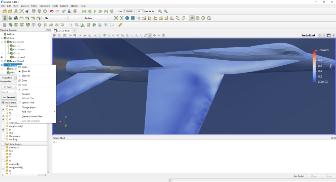This screenshot has height=182, width=336.
Task: Open the Filters menu
Action: click(x=34, y=6)
